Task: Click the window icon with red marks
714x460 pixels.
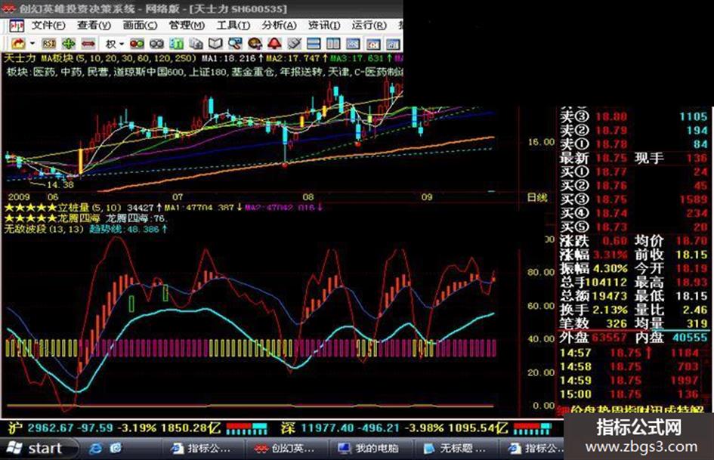Action: tap(373, 44)
